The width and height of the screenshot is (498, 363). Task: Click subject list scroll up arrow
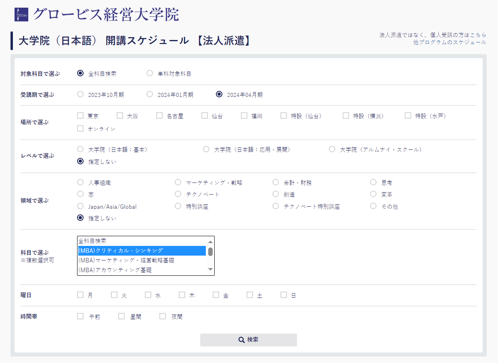210,241
